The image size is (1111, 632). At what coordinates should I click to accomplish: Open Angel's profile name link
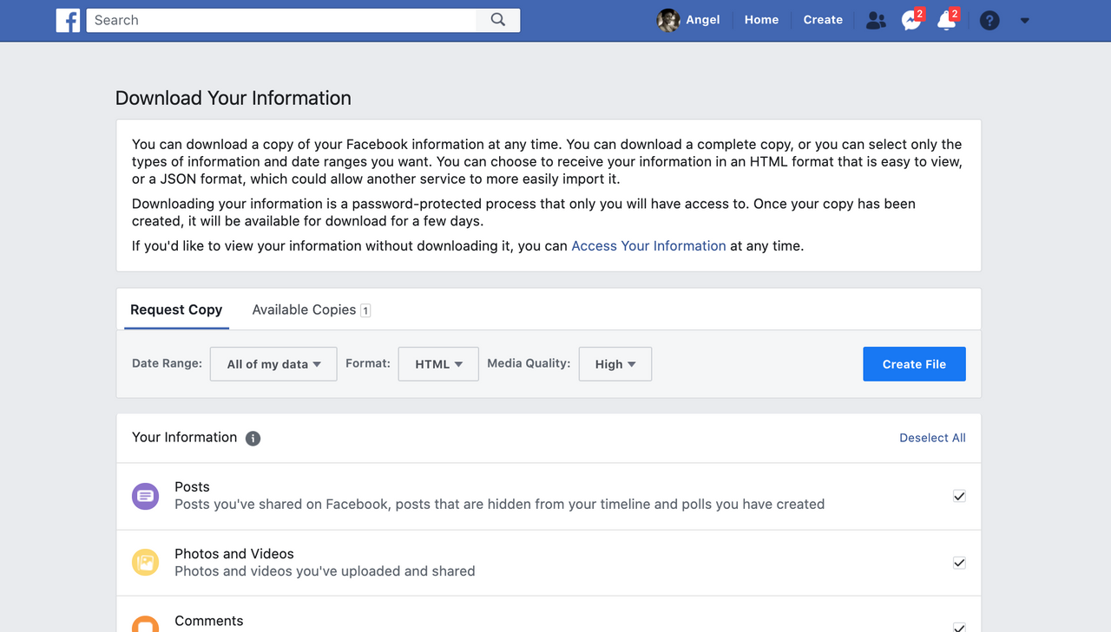[703, 20]
